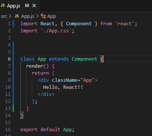
Task: Click the highlighted opening brace on line 6
Action: click(102, 59)
